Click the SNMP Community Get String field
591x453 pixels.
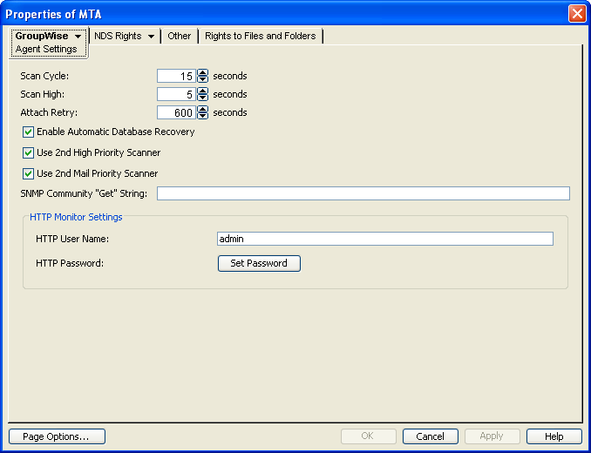click(363, 193)
